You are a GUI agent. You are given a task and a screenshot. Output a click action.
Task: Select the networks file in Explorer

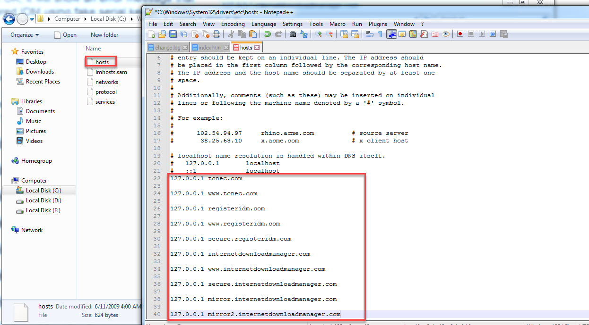pyautogui.click(x=104, y=82)
